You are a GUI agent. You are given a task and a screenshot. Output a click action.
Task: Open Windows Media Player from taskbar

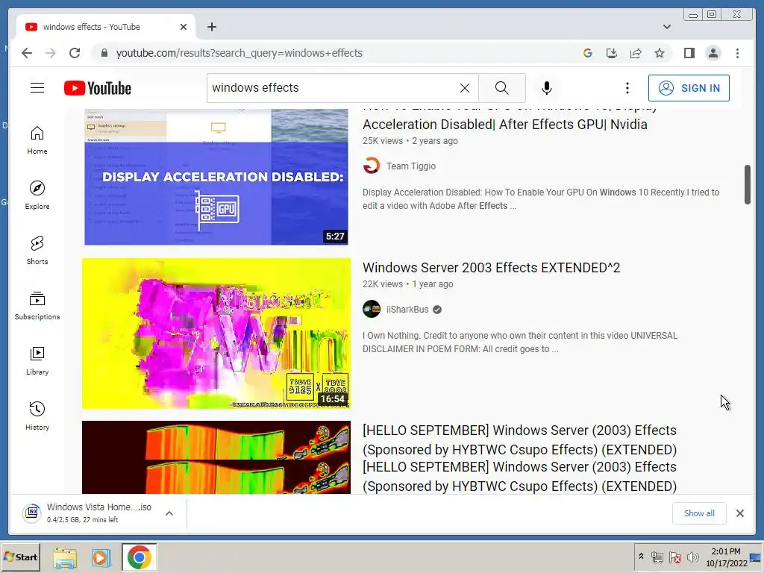(x=101, y=557)
